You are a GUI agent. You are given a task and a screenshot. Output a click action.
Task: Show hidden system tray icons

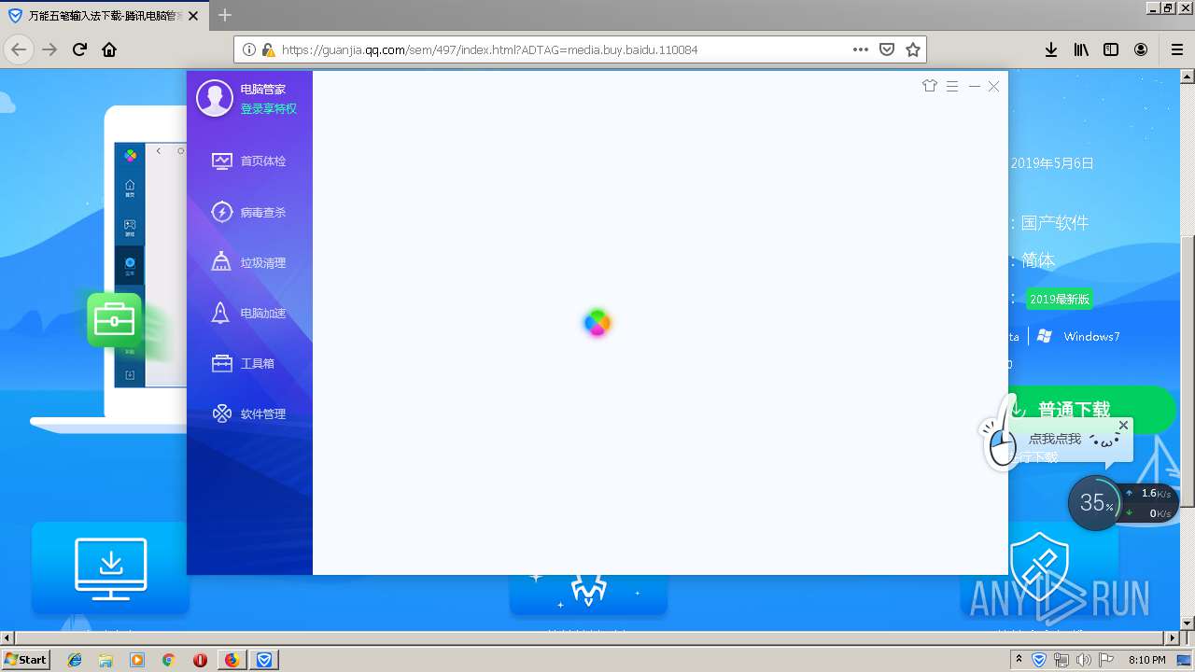[1019, 660]
